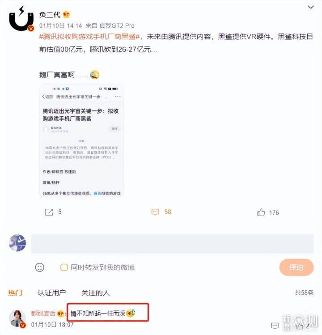
Task: Open 负三代 profile avatar
Action: (21, 19)
